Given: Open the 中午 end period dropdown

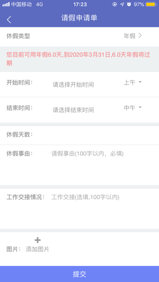Looking at the screenshot, I should [133, 108].
